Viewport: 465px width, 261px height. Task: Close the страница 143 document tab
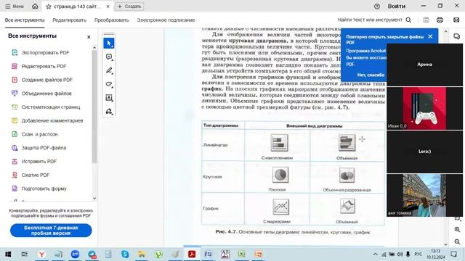click(x=108, y=7)
